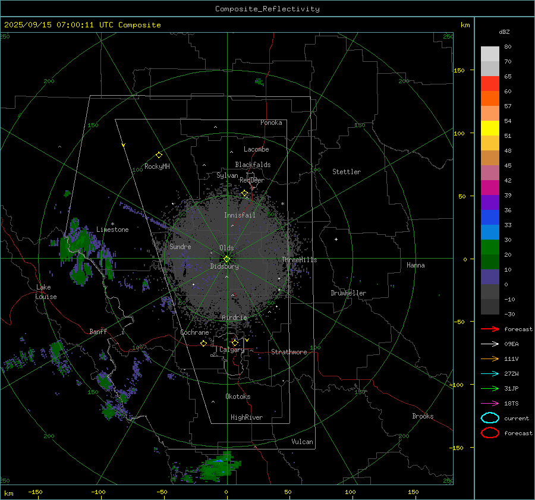Click yellow diamond marker above RockyMH
The image size is (535, 500).
[x=159, y=155]
